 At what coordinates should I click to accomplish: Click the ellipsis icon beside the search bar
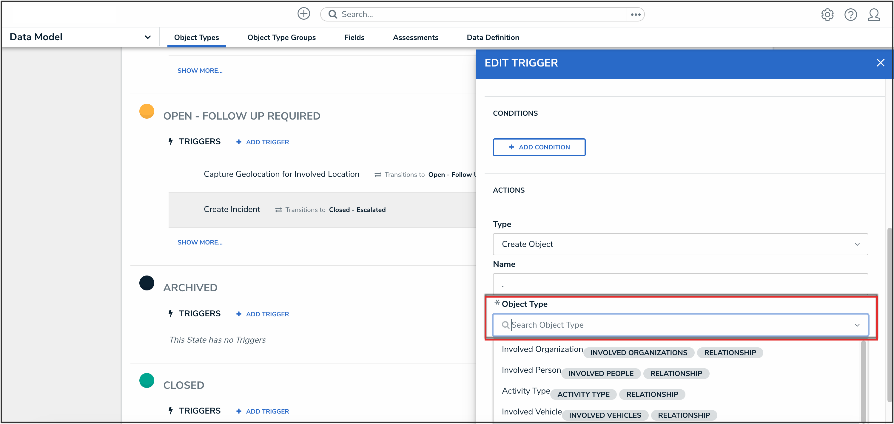point(636,15)
